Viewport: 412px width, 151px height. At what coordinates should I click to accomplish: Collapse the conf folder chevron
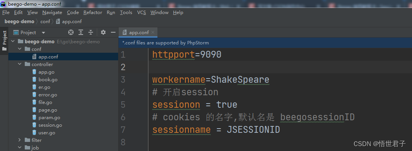19,49
